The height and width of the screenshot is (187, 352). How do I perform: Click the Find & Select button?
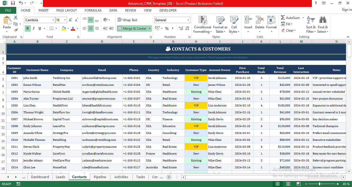[323, 25]
